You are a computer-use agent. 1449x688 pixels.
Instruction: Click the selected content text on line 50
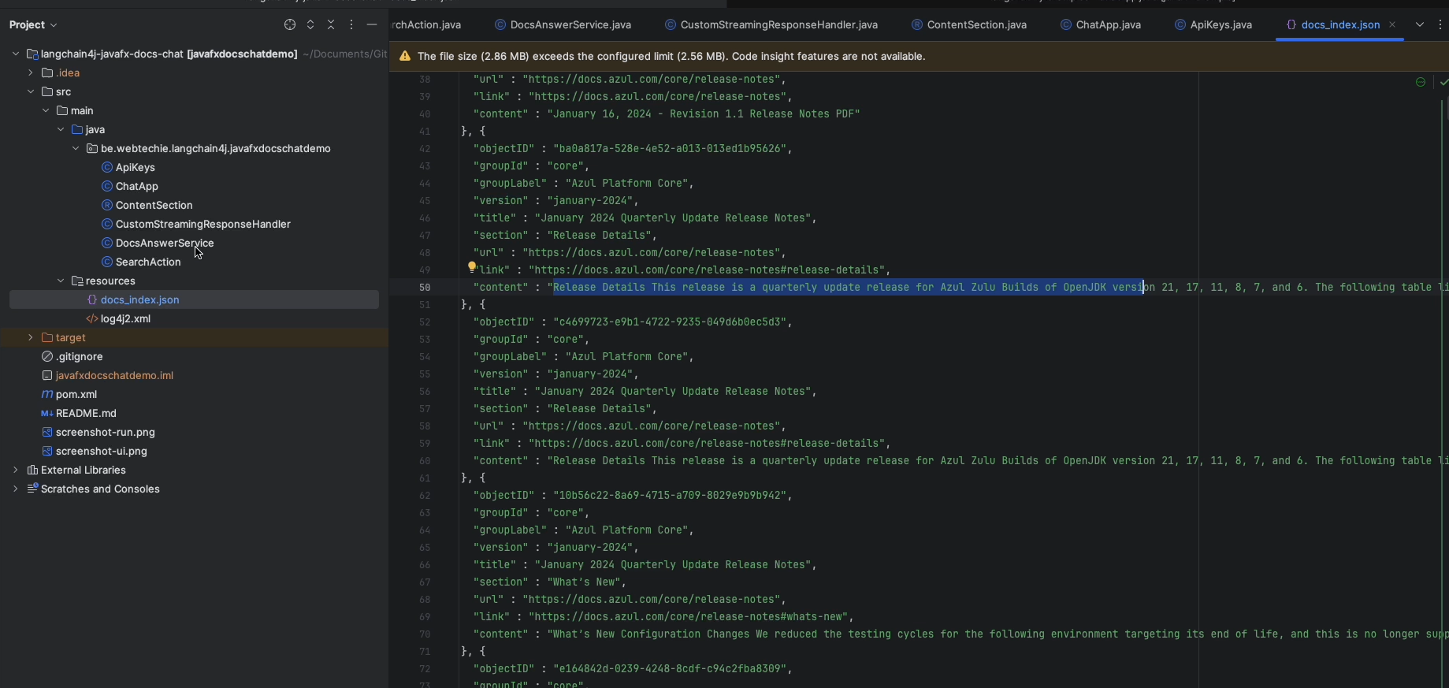[x=848, y=288]
